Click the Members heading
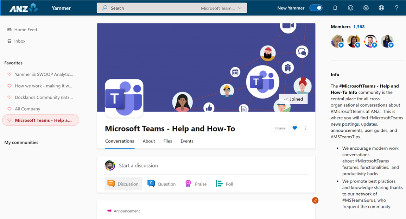This screenshot has height=219, width=406. (341, 27)
